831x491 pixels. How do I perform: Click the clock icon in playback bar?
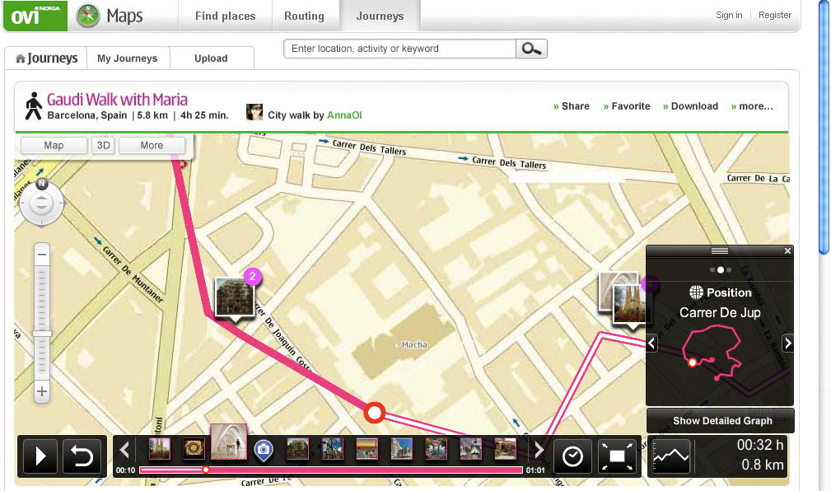click(572, 456)
